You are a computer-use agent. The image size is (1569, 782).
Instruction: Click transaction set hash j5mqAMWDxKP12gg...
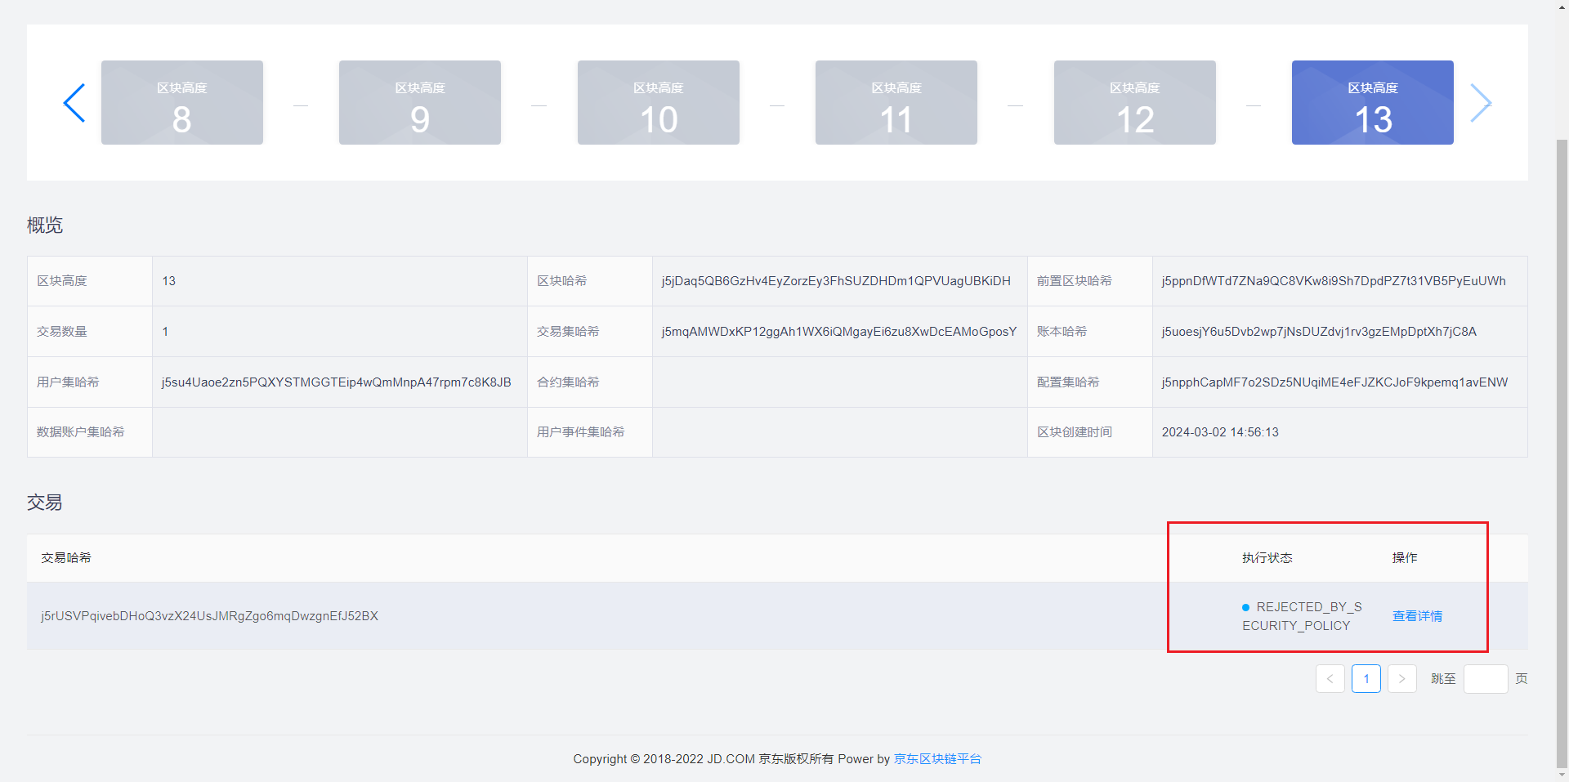click(839, 332)
